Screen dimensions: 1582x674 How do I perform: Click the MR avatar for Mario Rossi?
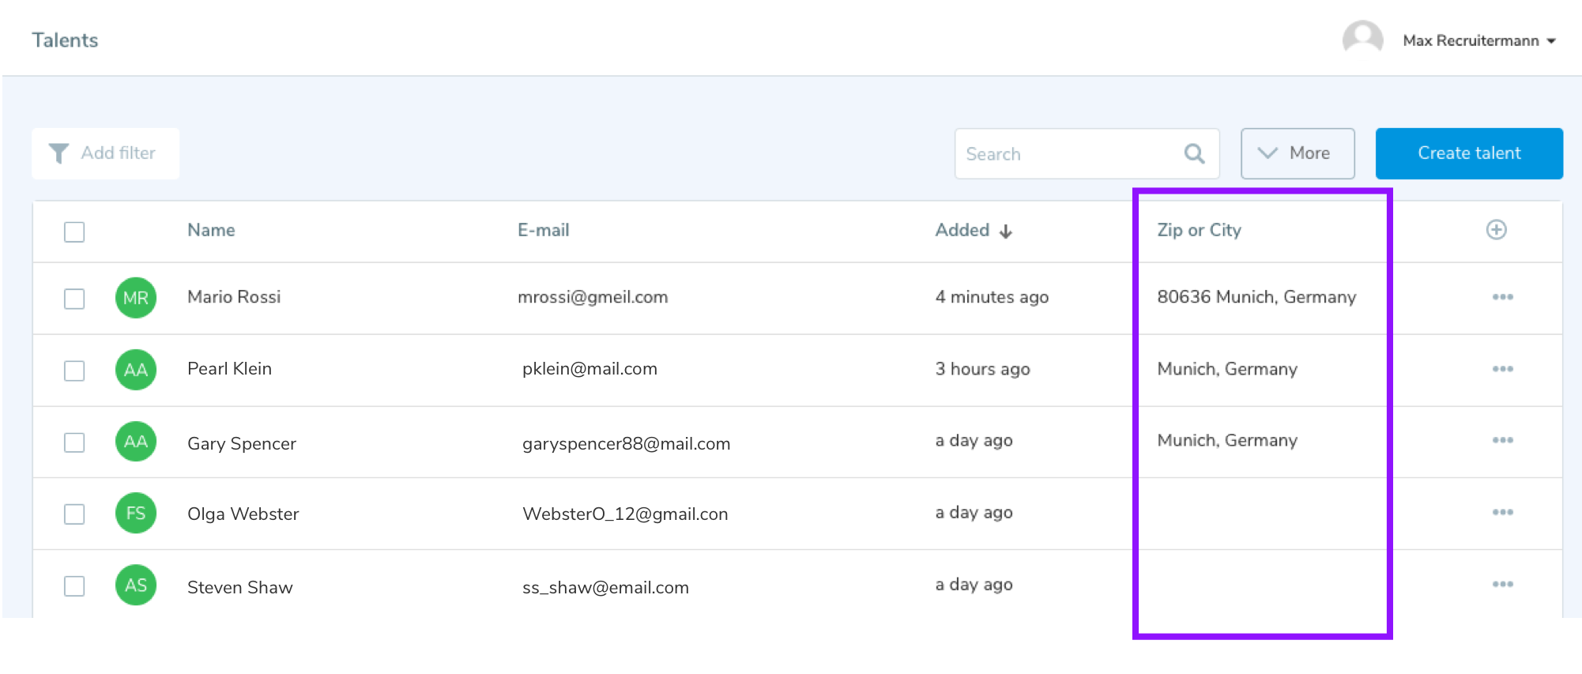tap(136, 298)
